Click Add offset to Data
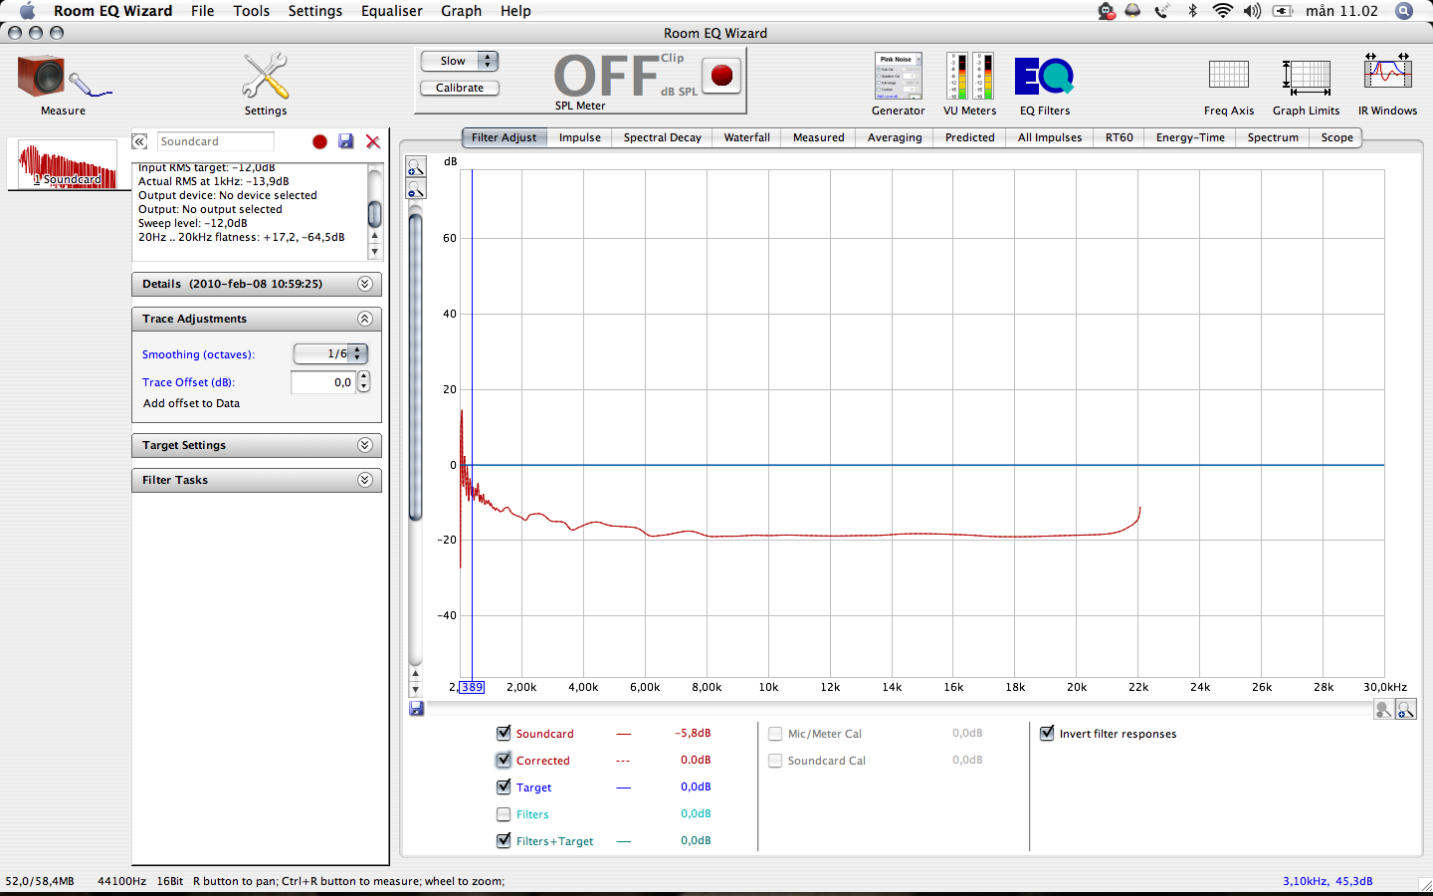Viewport: 1433px width, 896px height. pos(191,403)
